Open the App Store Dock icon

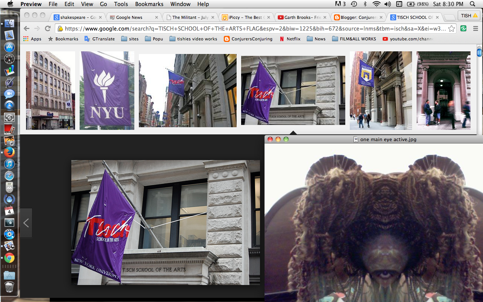(9, 47)
